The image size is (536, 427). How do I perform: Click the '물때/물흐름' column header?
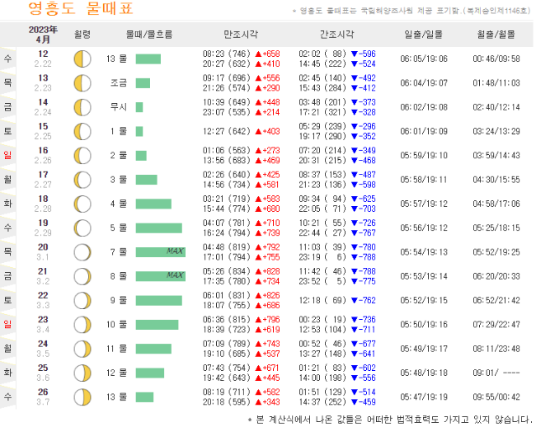click(x=149, y=34)
